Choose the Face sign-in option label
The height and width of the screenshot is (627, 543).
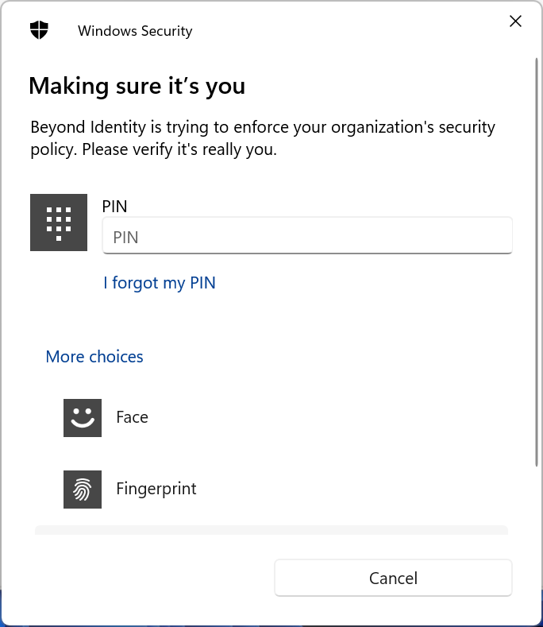(132, 418)
